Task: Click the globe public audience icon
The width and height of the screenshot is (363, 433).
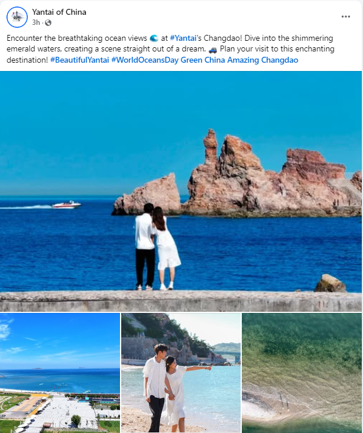Action: click(x=48, y=22)
